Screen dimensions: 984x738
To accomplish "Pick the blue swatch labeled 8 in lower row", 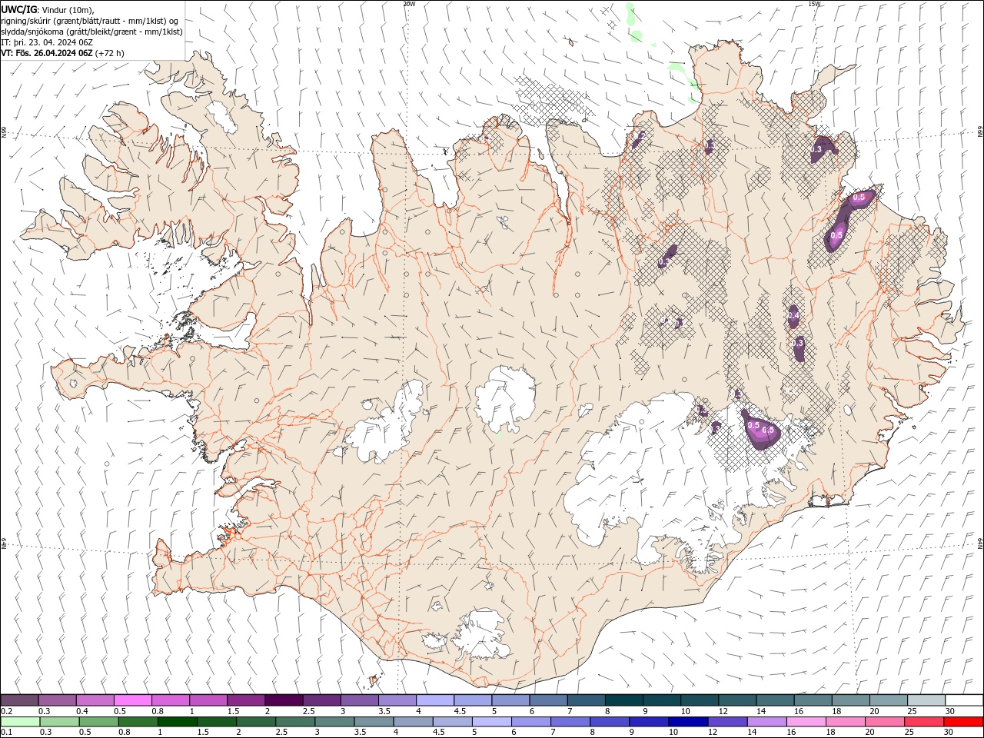I will [x=609, y=722].
